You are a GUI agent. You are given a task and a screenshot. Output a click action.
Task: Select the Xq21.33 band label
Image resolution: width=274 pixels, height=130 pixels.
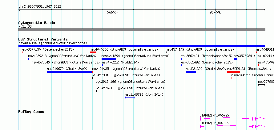[25, 26]
